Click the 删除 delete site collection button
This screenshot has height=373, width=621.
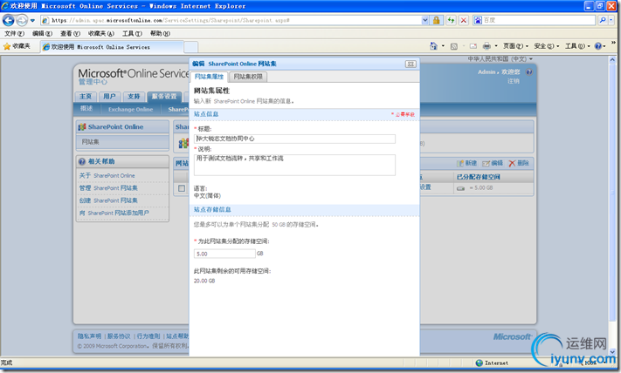point(519,163)
